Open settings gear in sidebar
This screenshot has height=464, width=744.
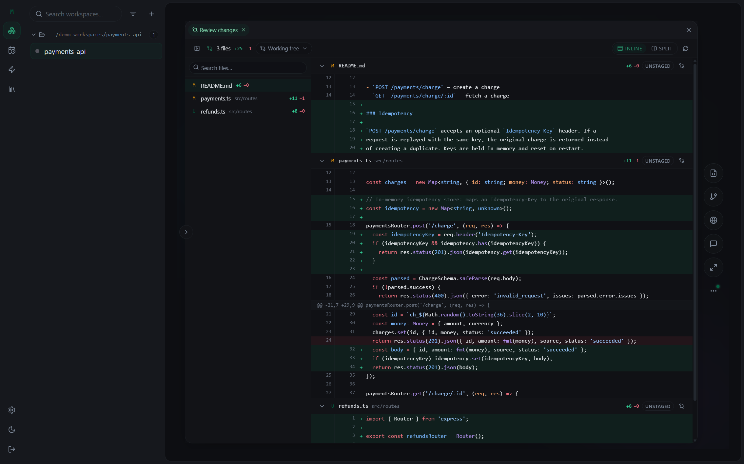pos(12,410)
